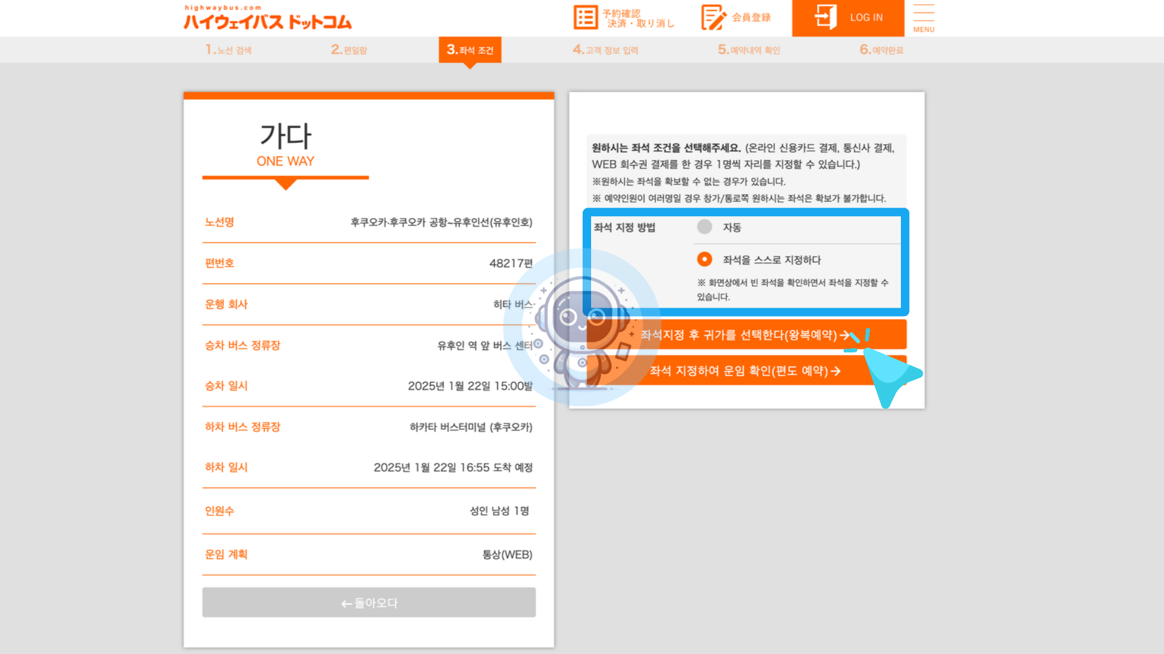Open the highlighted 좌석 지정 방법 panel
This screenshot has height=654, width=1164.
pos(746,260)
